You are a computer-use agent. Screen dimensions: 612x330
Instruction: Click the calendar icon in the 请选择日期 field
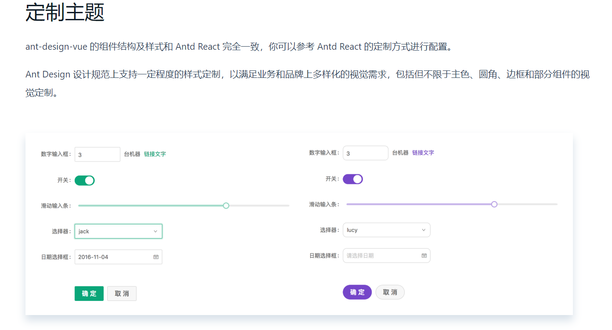point(424,256)
